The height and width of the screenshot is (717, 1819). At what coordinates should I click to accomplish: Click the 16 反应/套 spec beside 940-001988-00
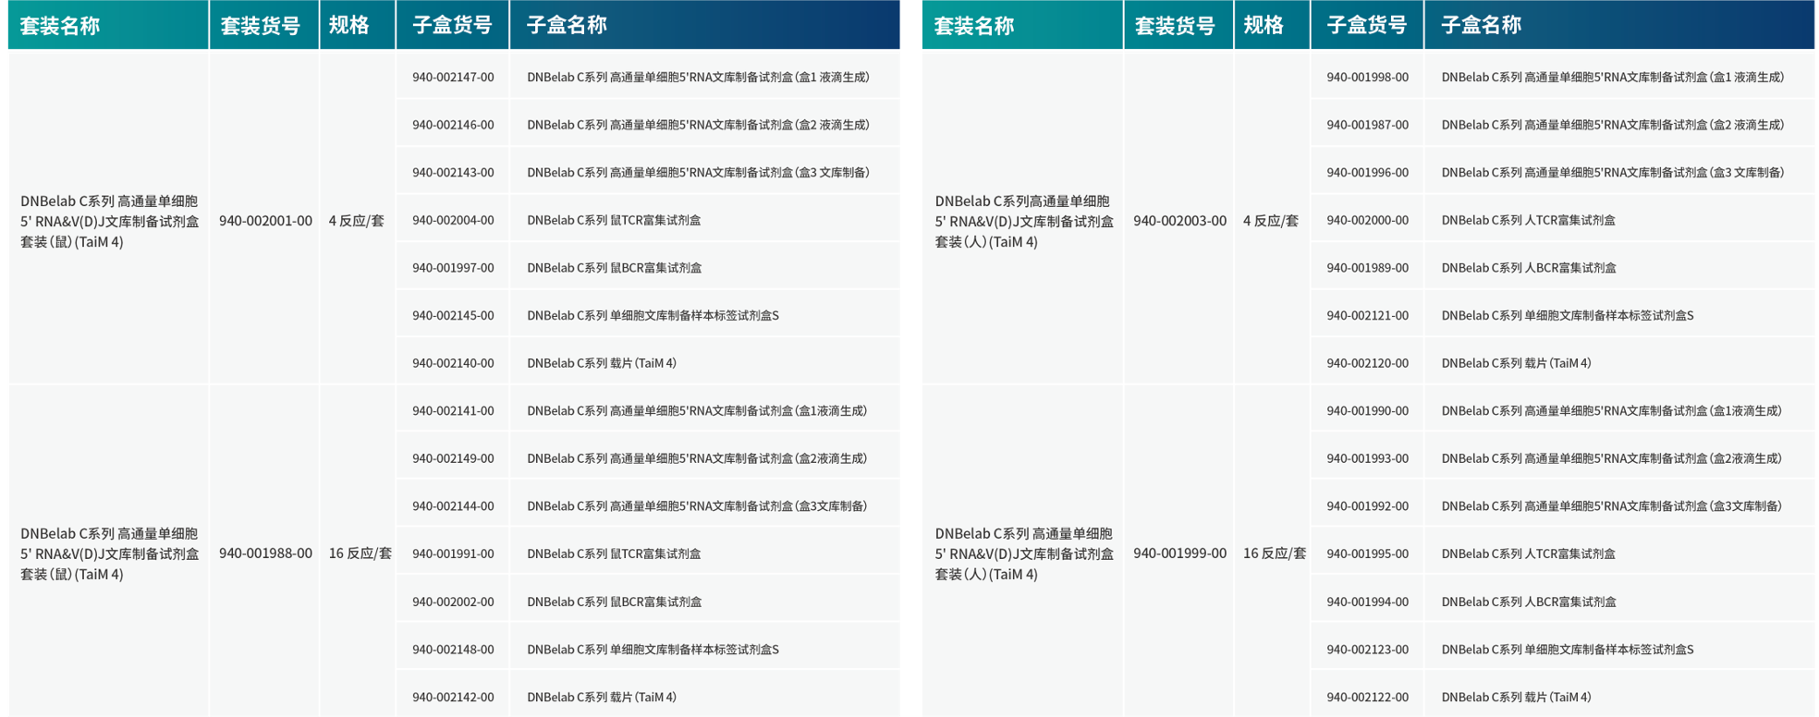pyautogui.click(x=360, y=553)
